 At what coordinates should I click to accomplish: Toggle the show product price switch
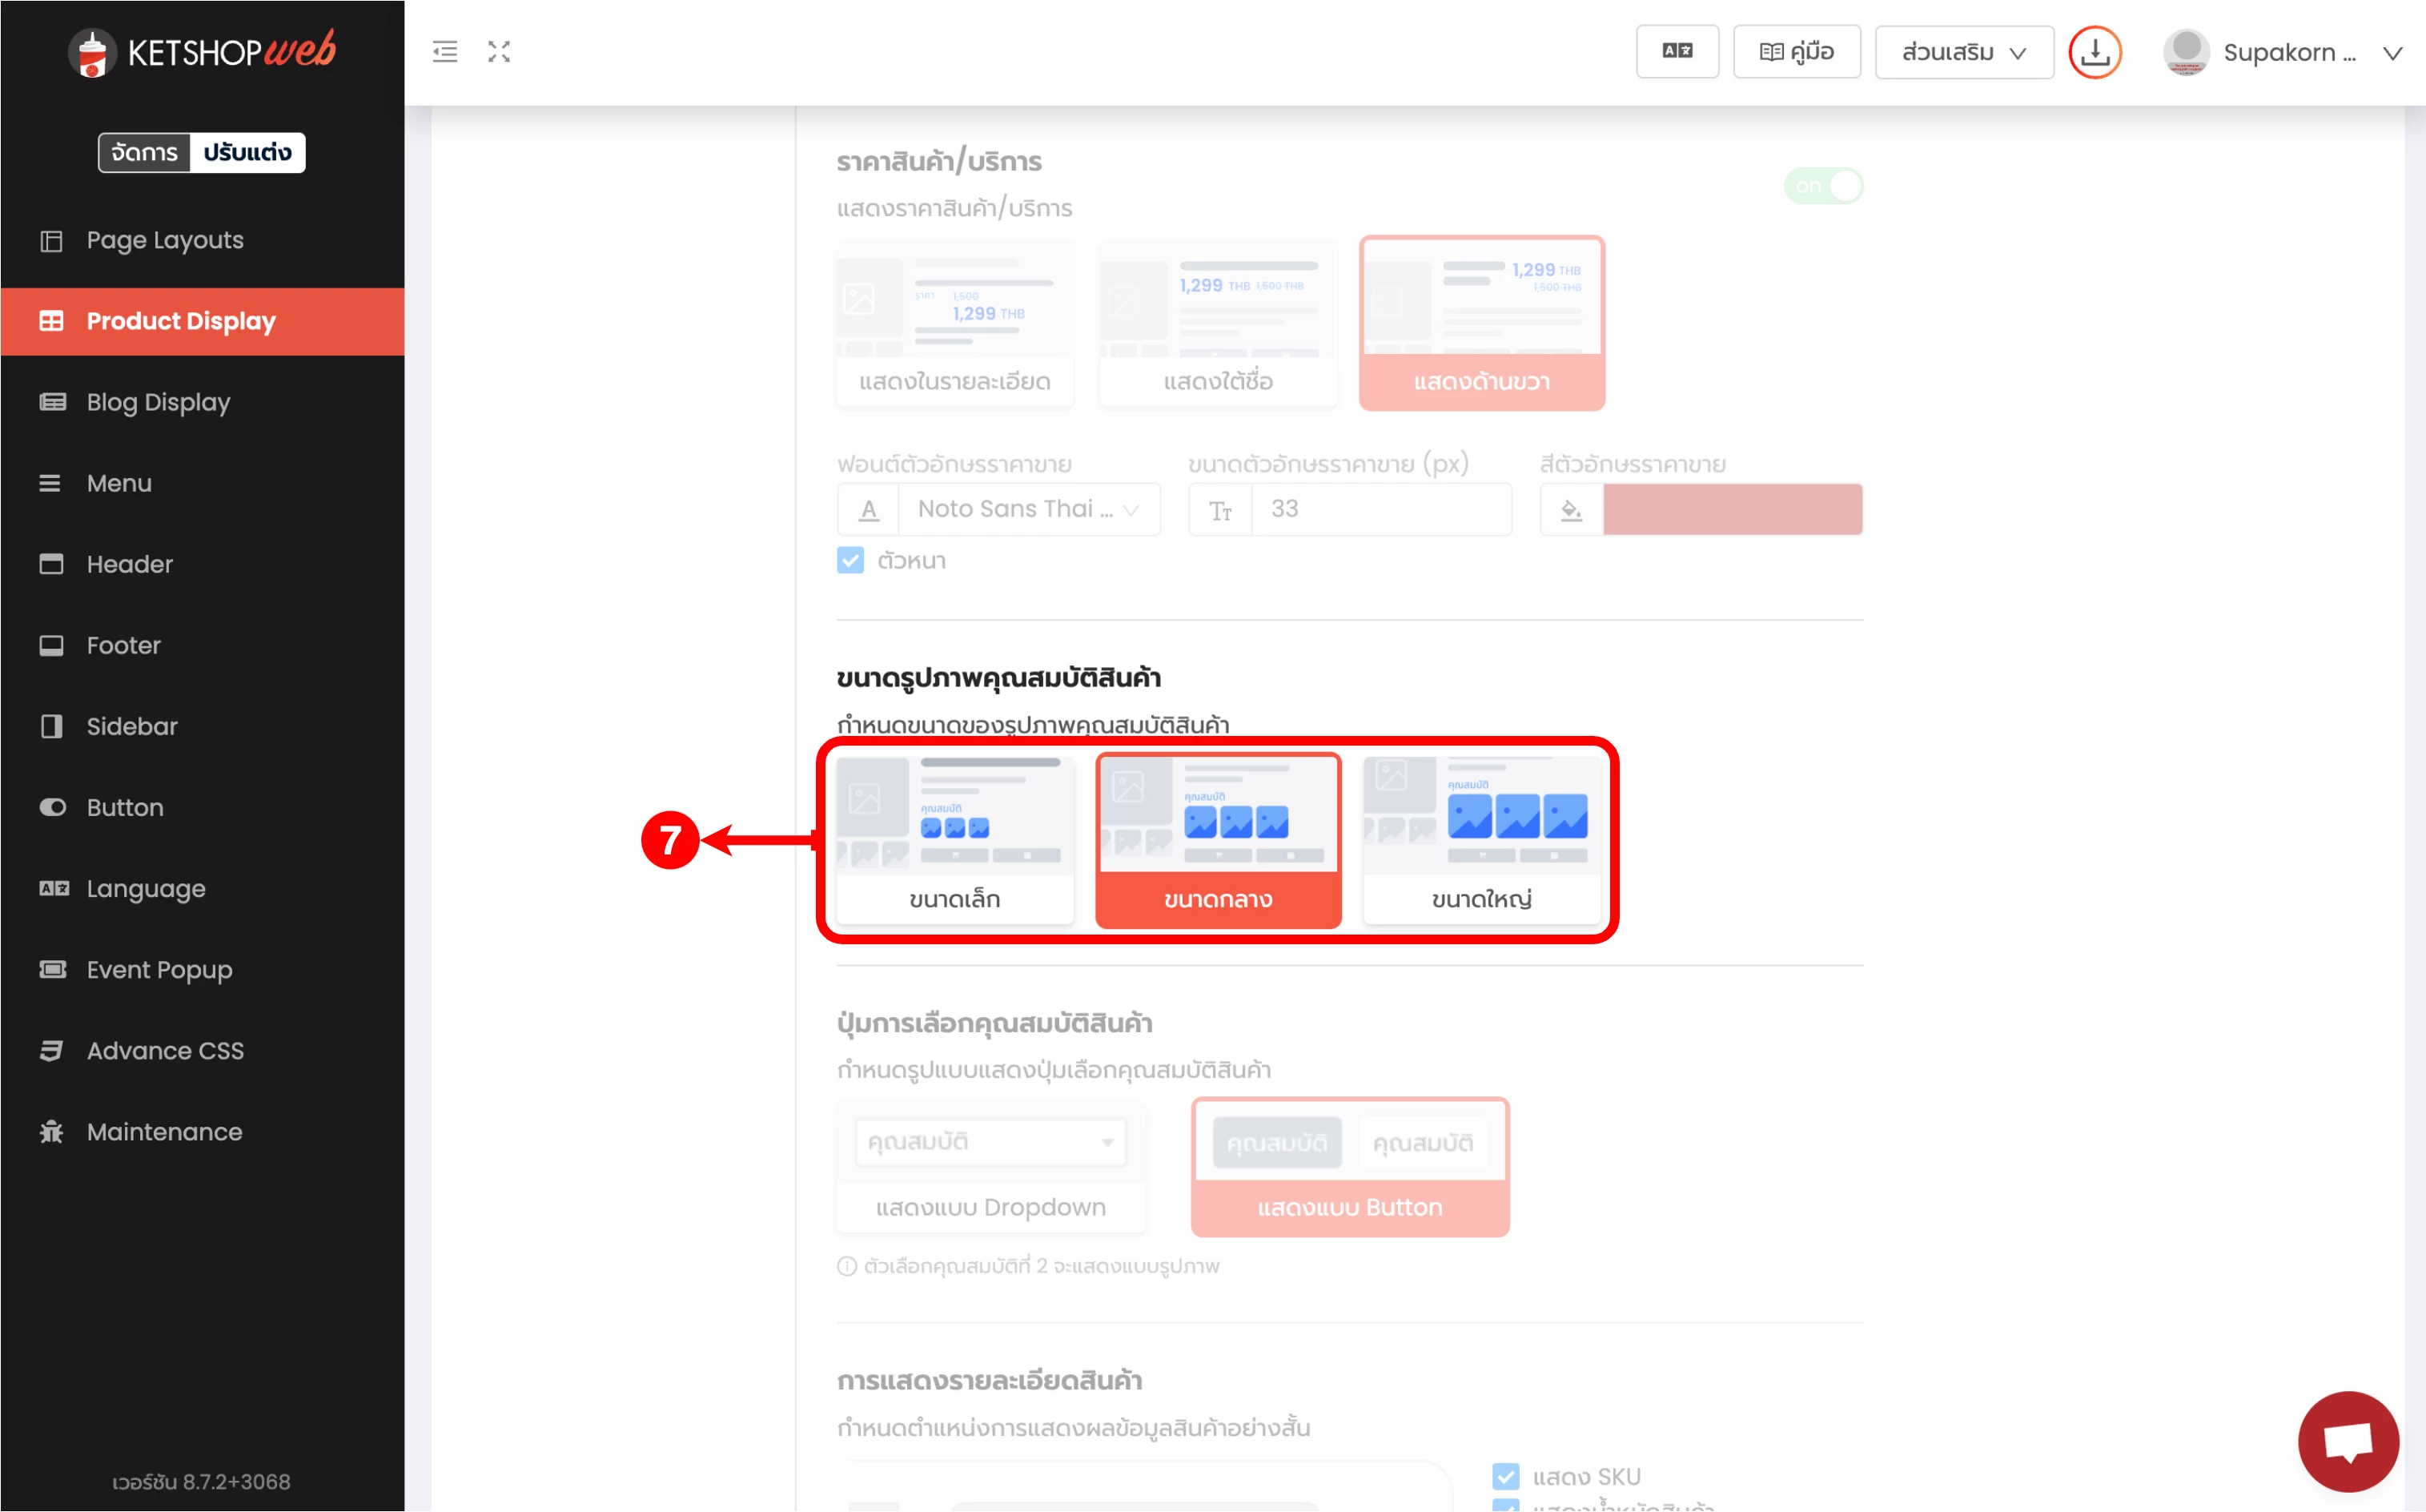pos(1823,186)
